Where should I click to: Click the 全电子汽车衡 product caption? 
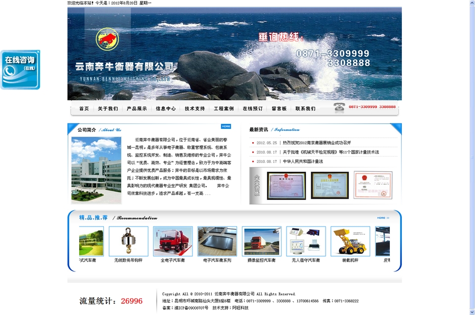pyautogui.click(x=173, y=260)
